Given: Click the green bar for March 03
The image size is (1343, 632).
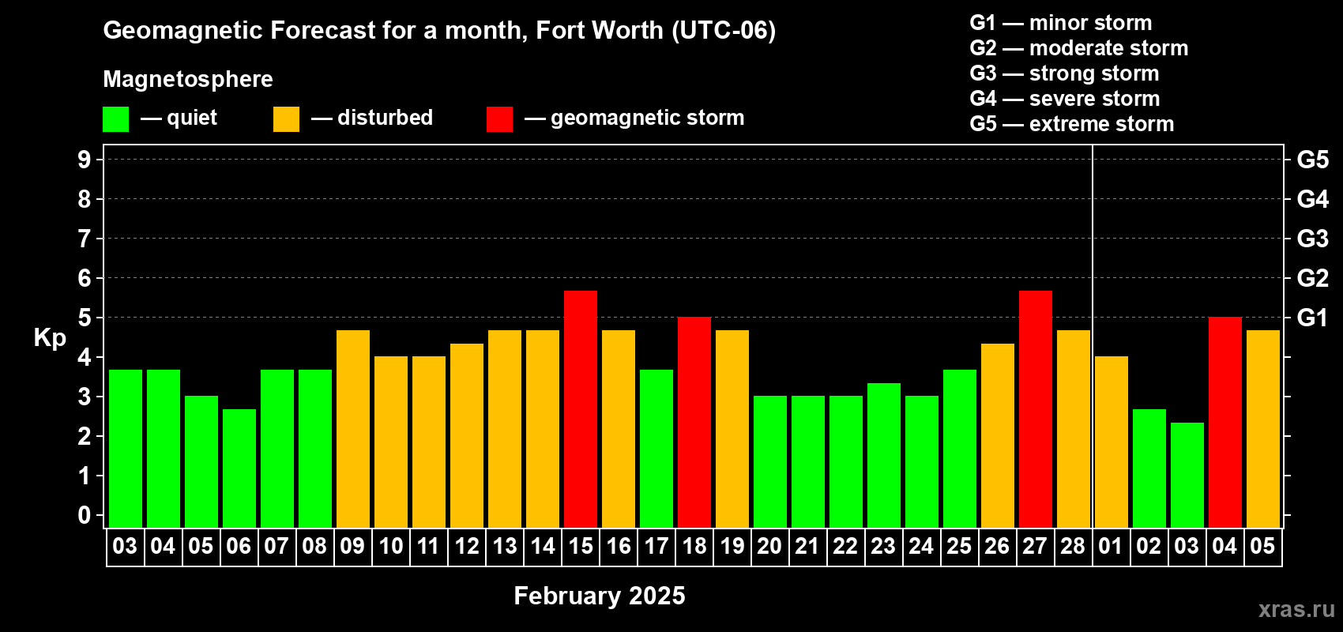Looking at the screenshot, I should click(1187, 475).
